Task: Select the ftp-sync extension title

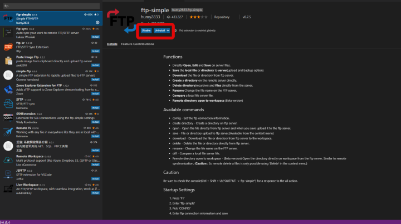Action: (22, 29)
